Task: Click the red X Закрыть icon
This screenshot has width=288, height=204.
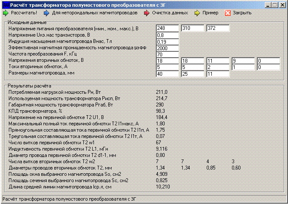Action: click(227, 13)
